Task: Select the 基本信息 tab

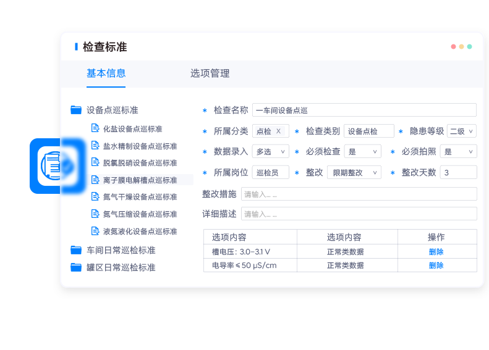Action: click(x=106, y=73)
